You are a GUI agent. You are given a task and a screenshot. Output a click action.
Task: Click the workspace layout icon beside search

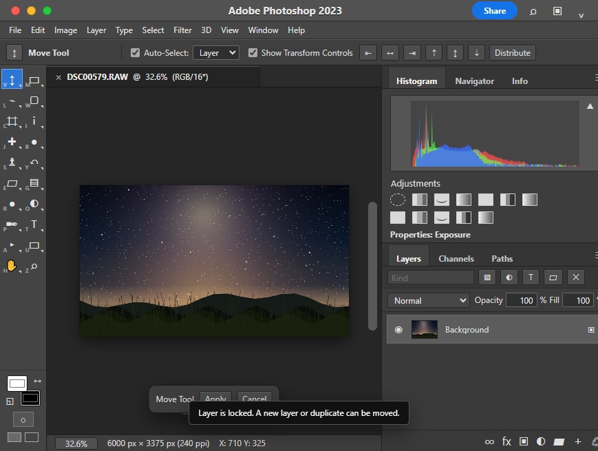[x=557, y=11]
